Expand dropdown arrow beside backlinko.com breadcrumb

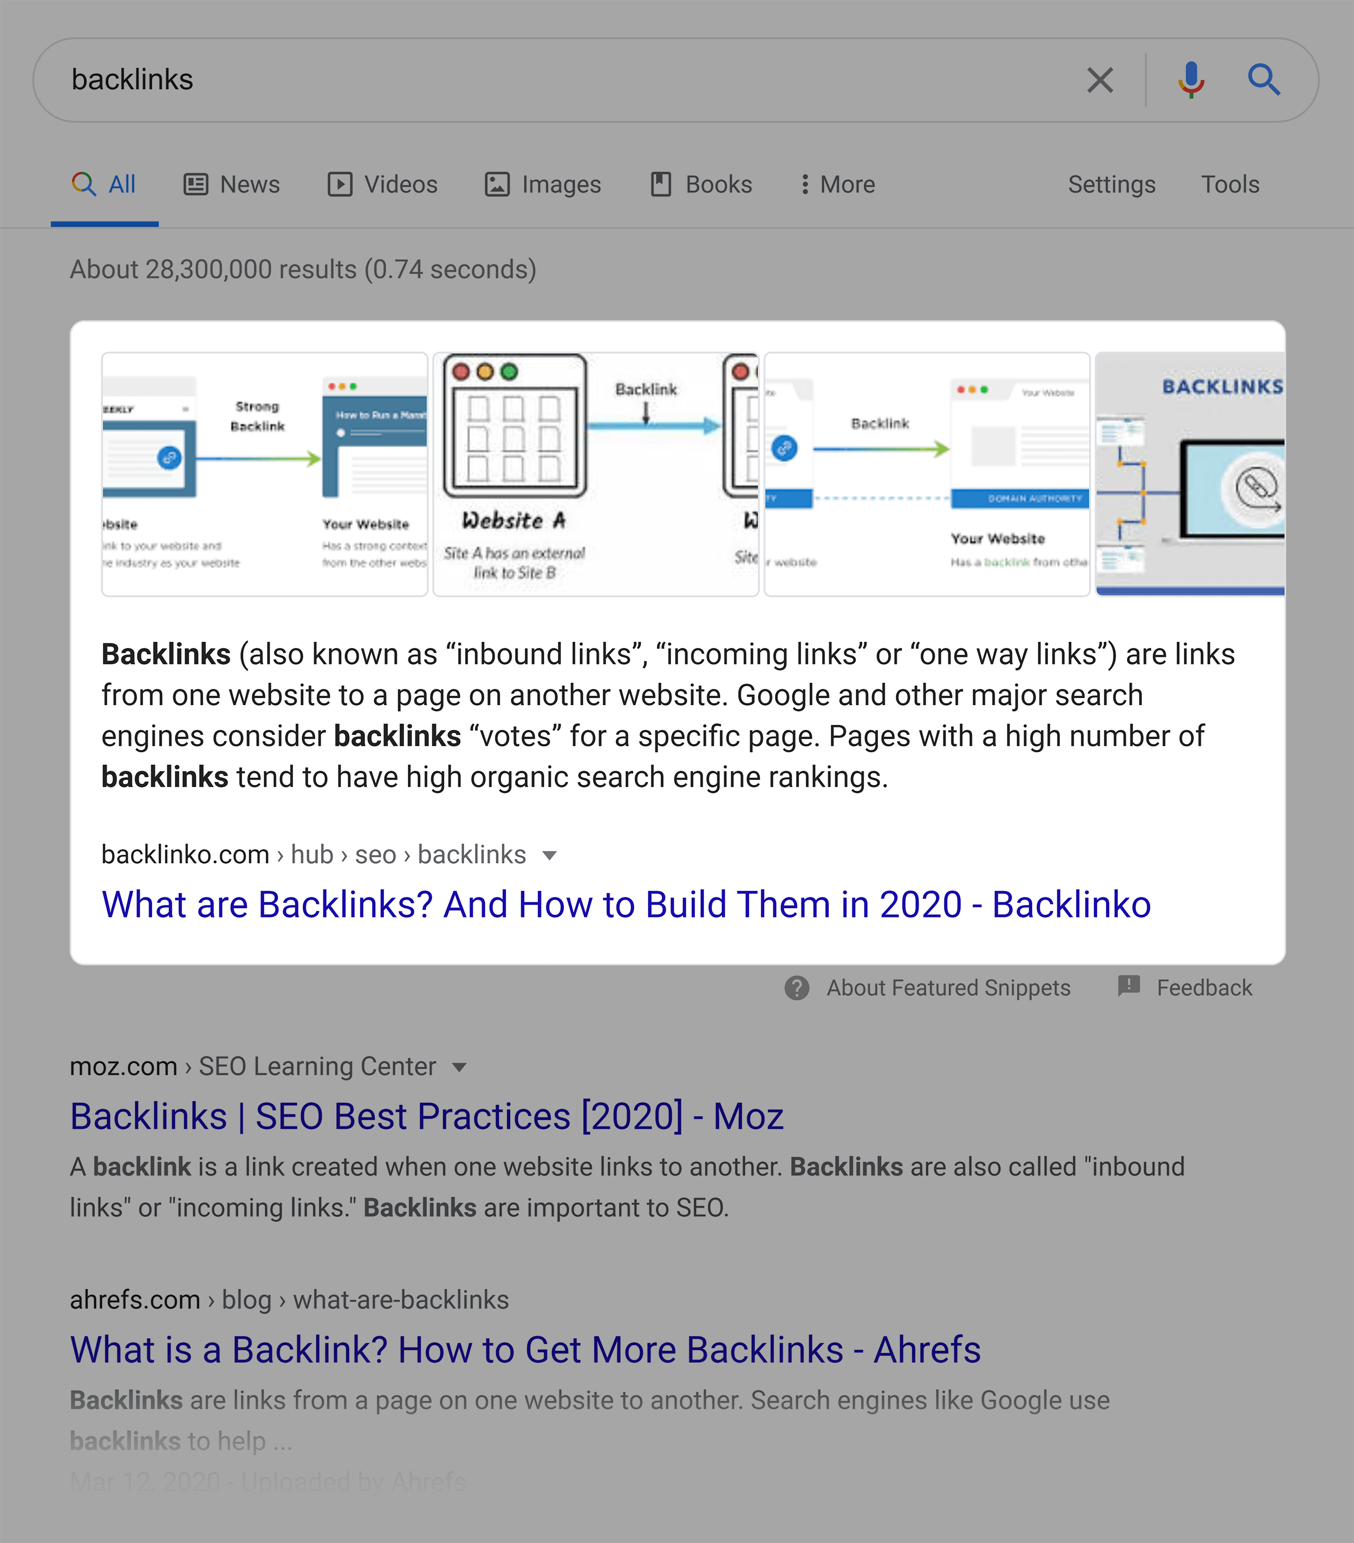pyautogui.click(x=549, y=855)
